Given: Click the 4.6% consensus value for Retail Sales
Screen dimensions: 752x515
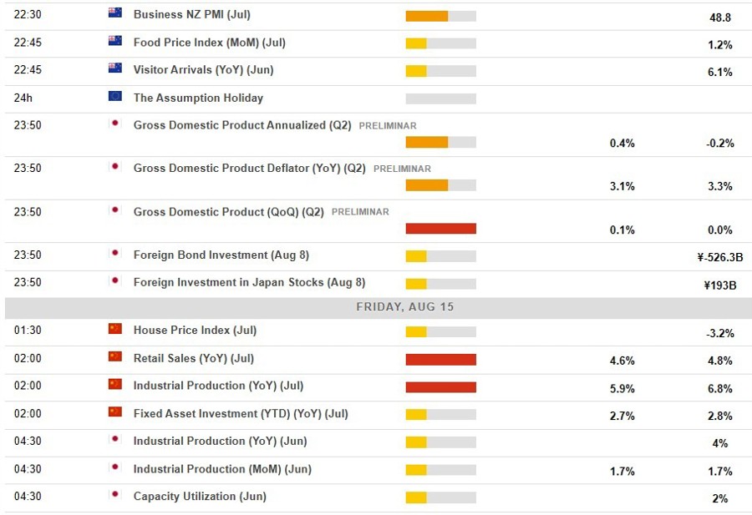Looking at the screenshot, I should pyautogui.click(x=622, y=361).
